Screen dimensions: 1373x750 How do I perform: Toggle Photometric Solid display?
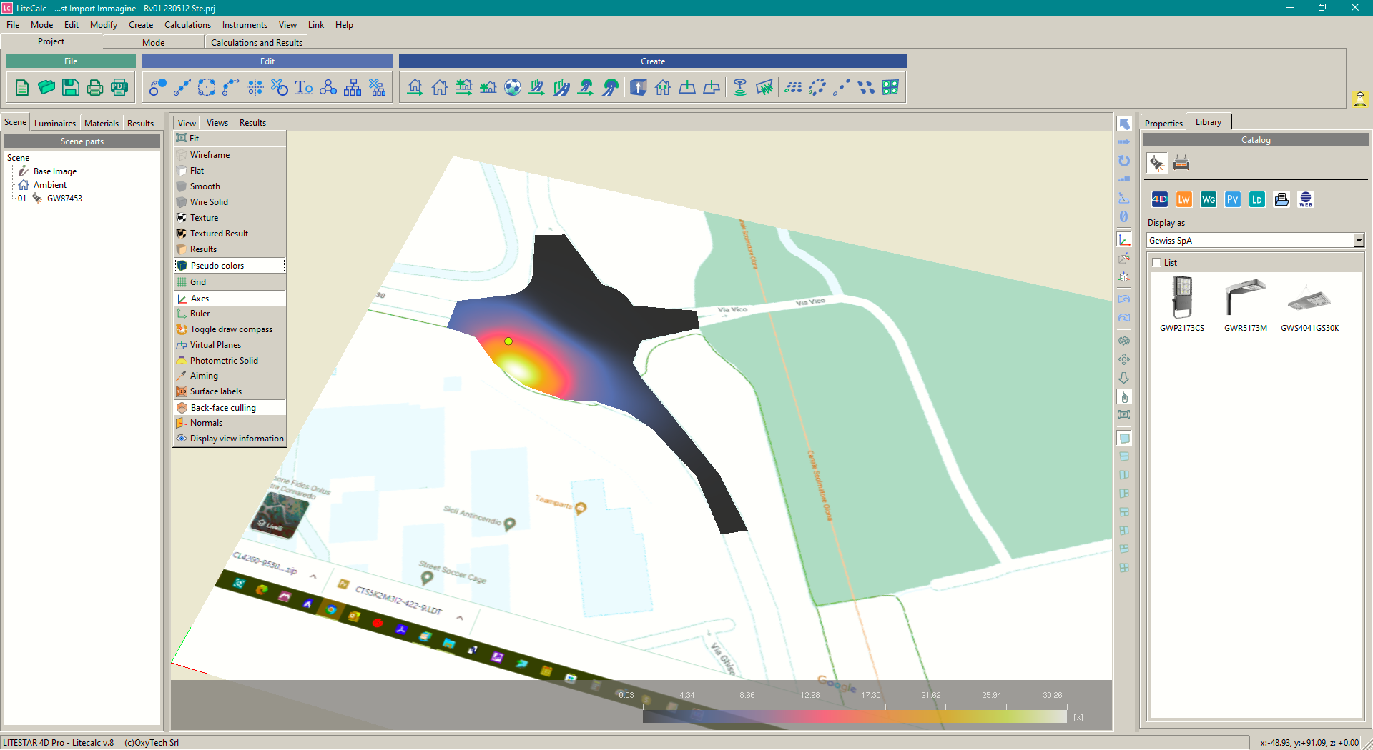coord(230,360)
